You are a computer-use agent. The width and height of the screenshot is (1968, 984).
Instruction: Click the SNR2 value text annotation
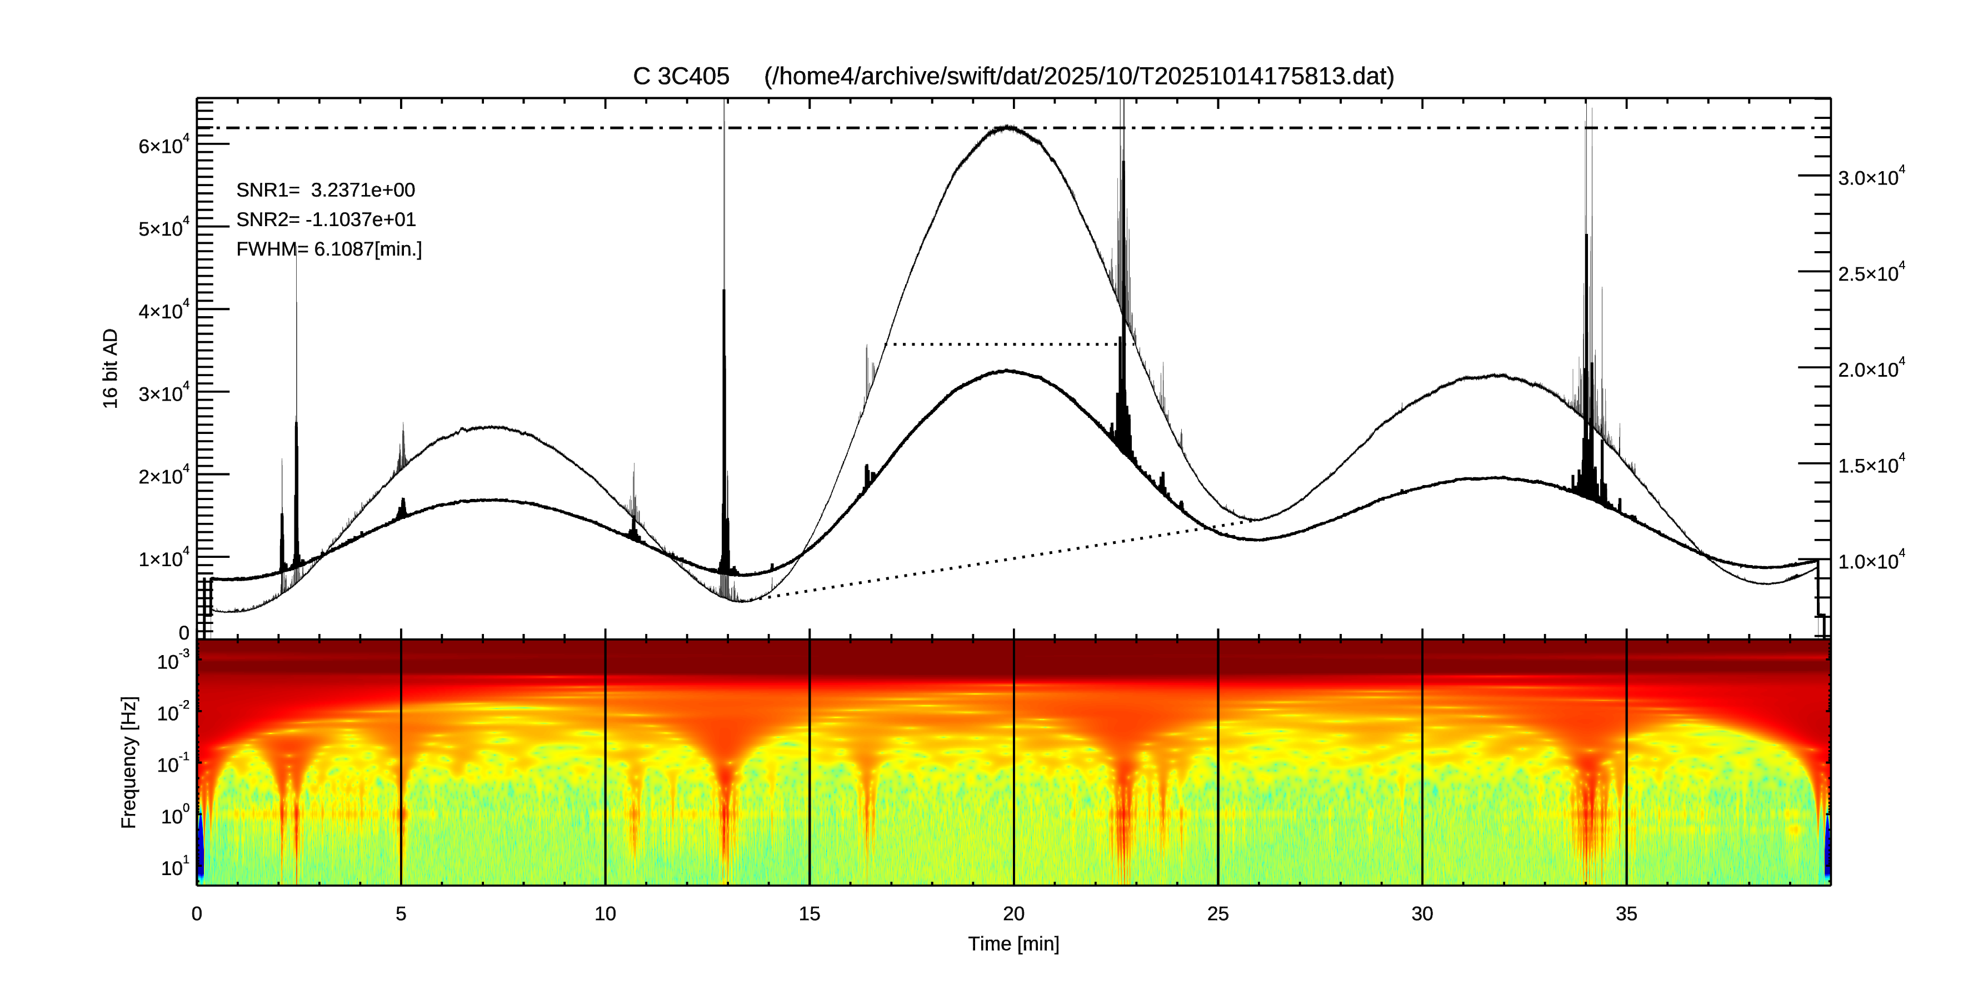coord(326,220)
